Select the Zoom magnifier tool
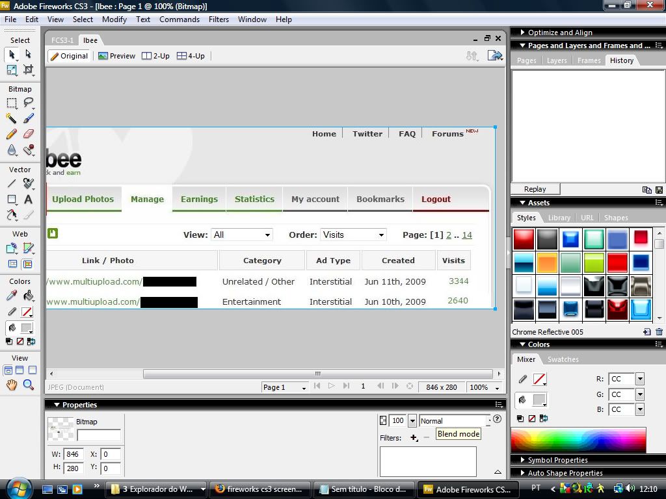666x499 pixels. click(x=29, y=385)
